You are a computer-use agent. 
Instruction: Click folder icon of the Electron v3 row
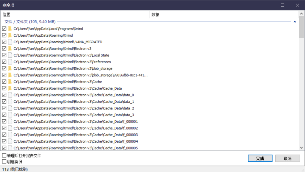pyautogui.click(x=10, y=48)
